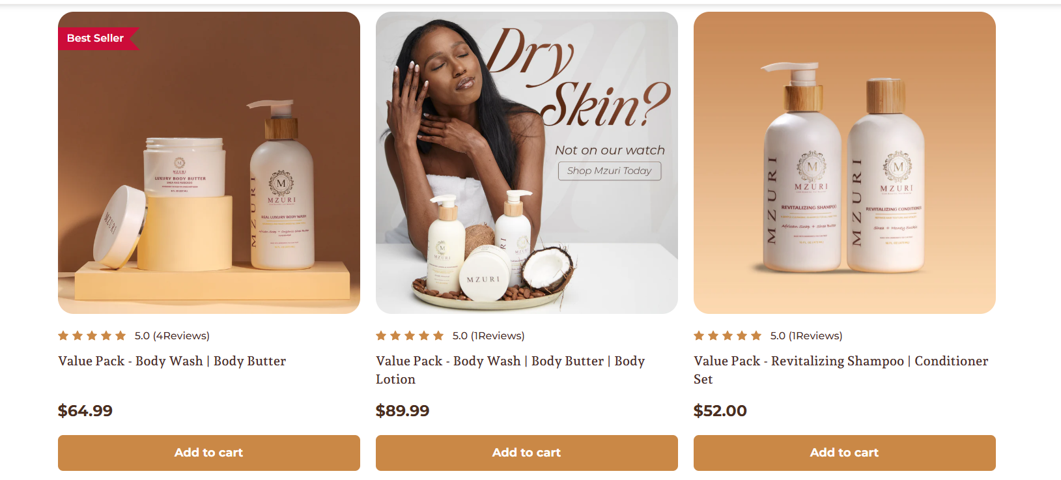Click the star rating of Body Wash | Body Butter pack
Viewport: 1061px width, 480px height.
pyautogui.click(x=92, y=336)
